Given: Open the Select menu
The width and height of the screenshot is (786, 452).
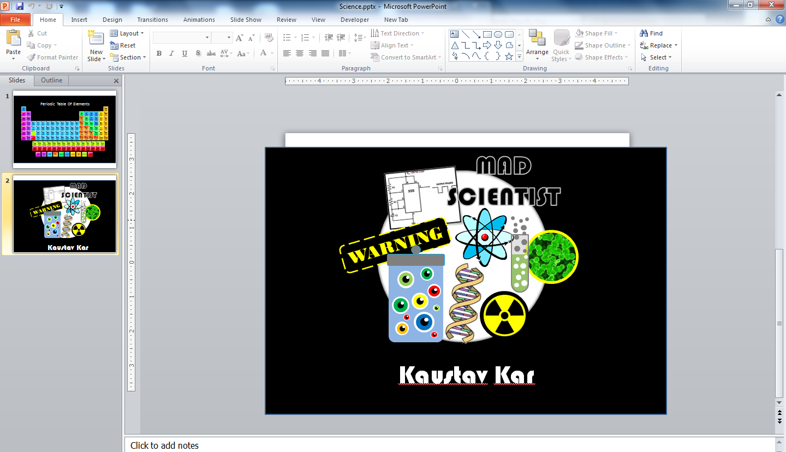Looking at the screenshot, I should [656, 57].
